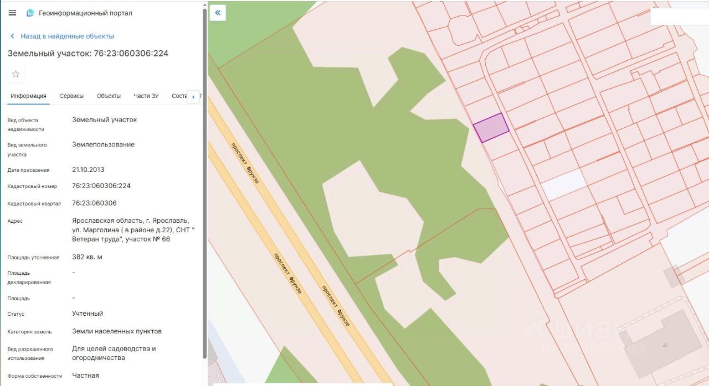Click the status value Учтенный
The width and height of the screenshot is (709, 386).
pyautogui.click(x=88, y=314)
